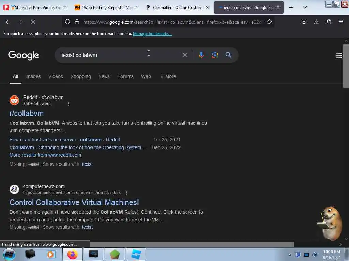Image resolution: width=349 pixels, height=261 pixels.
Task: Select the All results tab
Action: pos(15,76)
